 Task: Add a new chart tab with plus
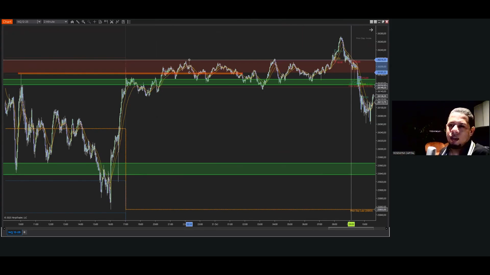24,232
